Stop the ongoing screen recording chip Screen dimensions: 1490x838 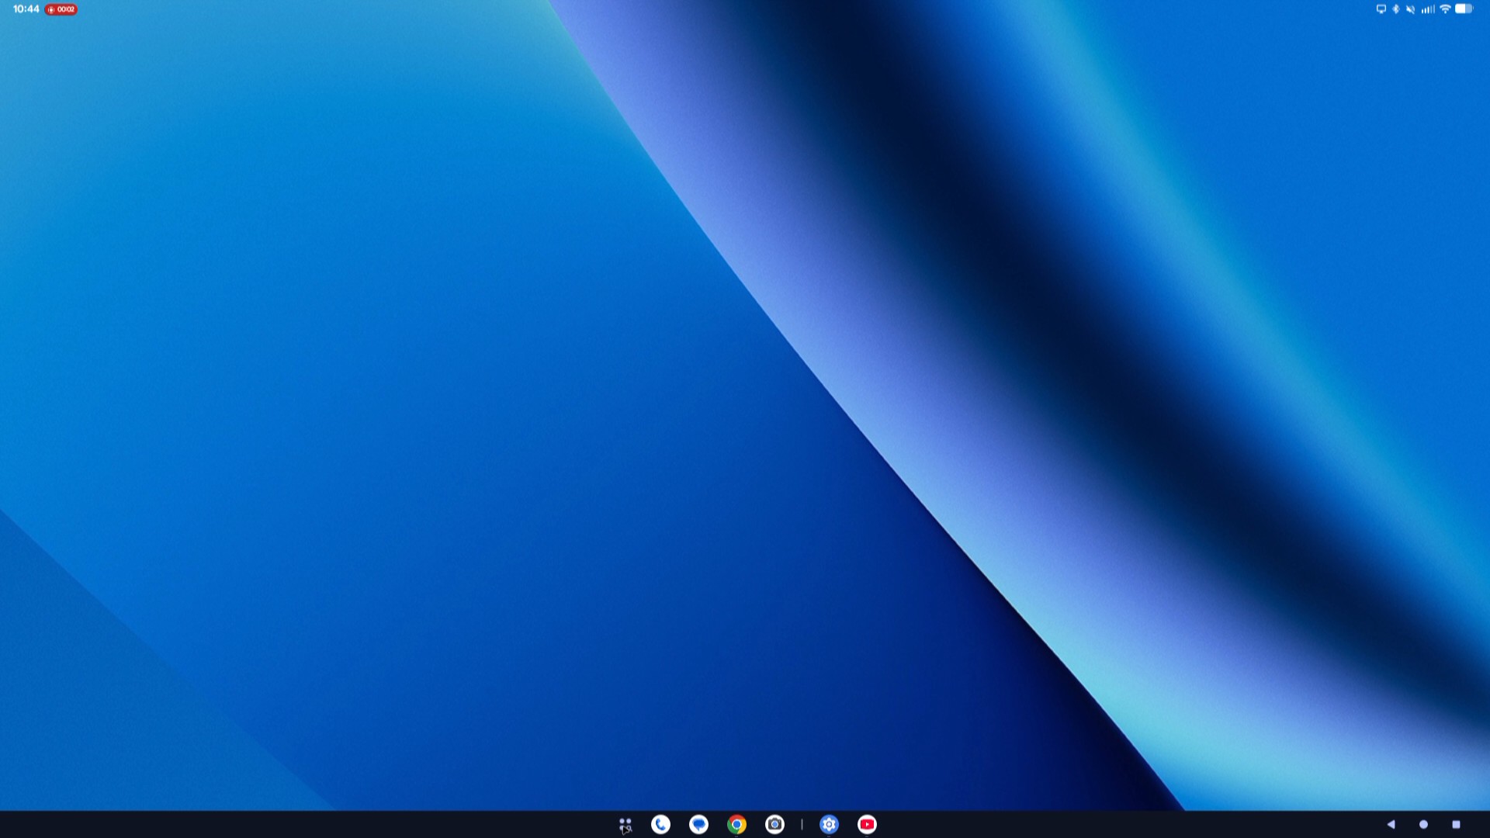click(x=61, y=9)
